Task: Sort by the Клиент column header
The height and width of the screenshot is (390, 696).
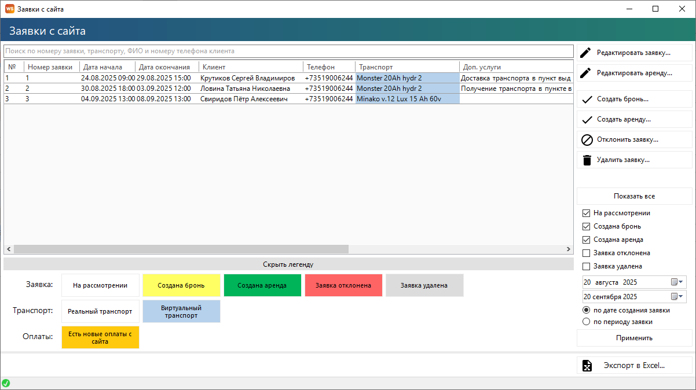Action: pos(250,67)
